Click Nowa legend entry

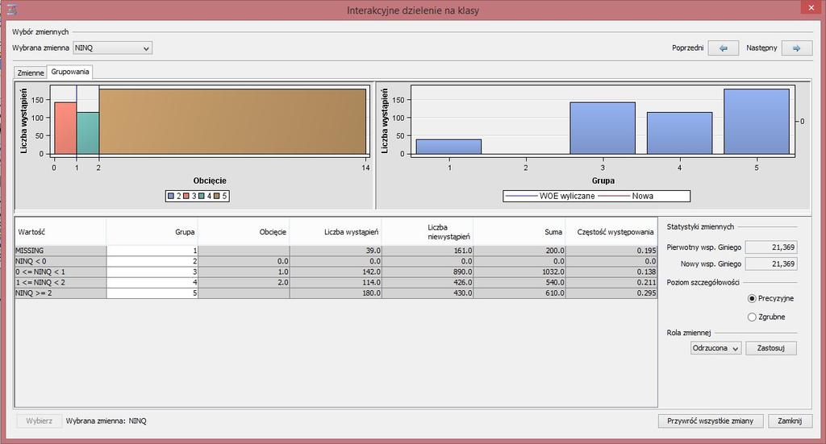tap(626, 197)
